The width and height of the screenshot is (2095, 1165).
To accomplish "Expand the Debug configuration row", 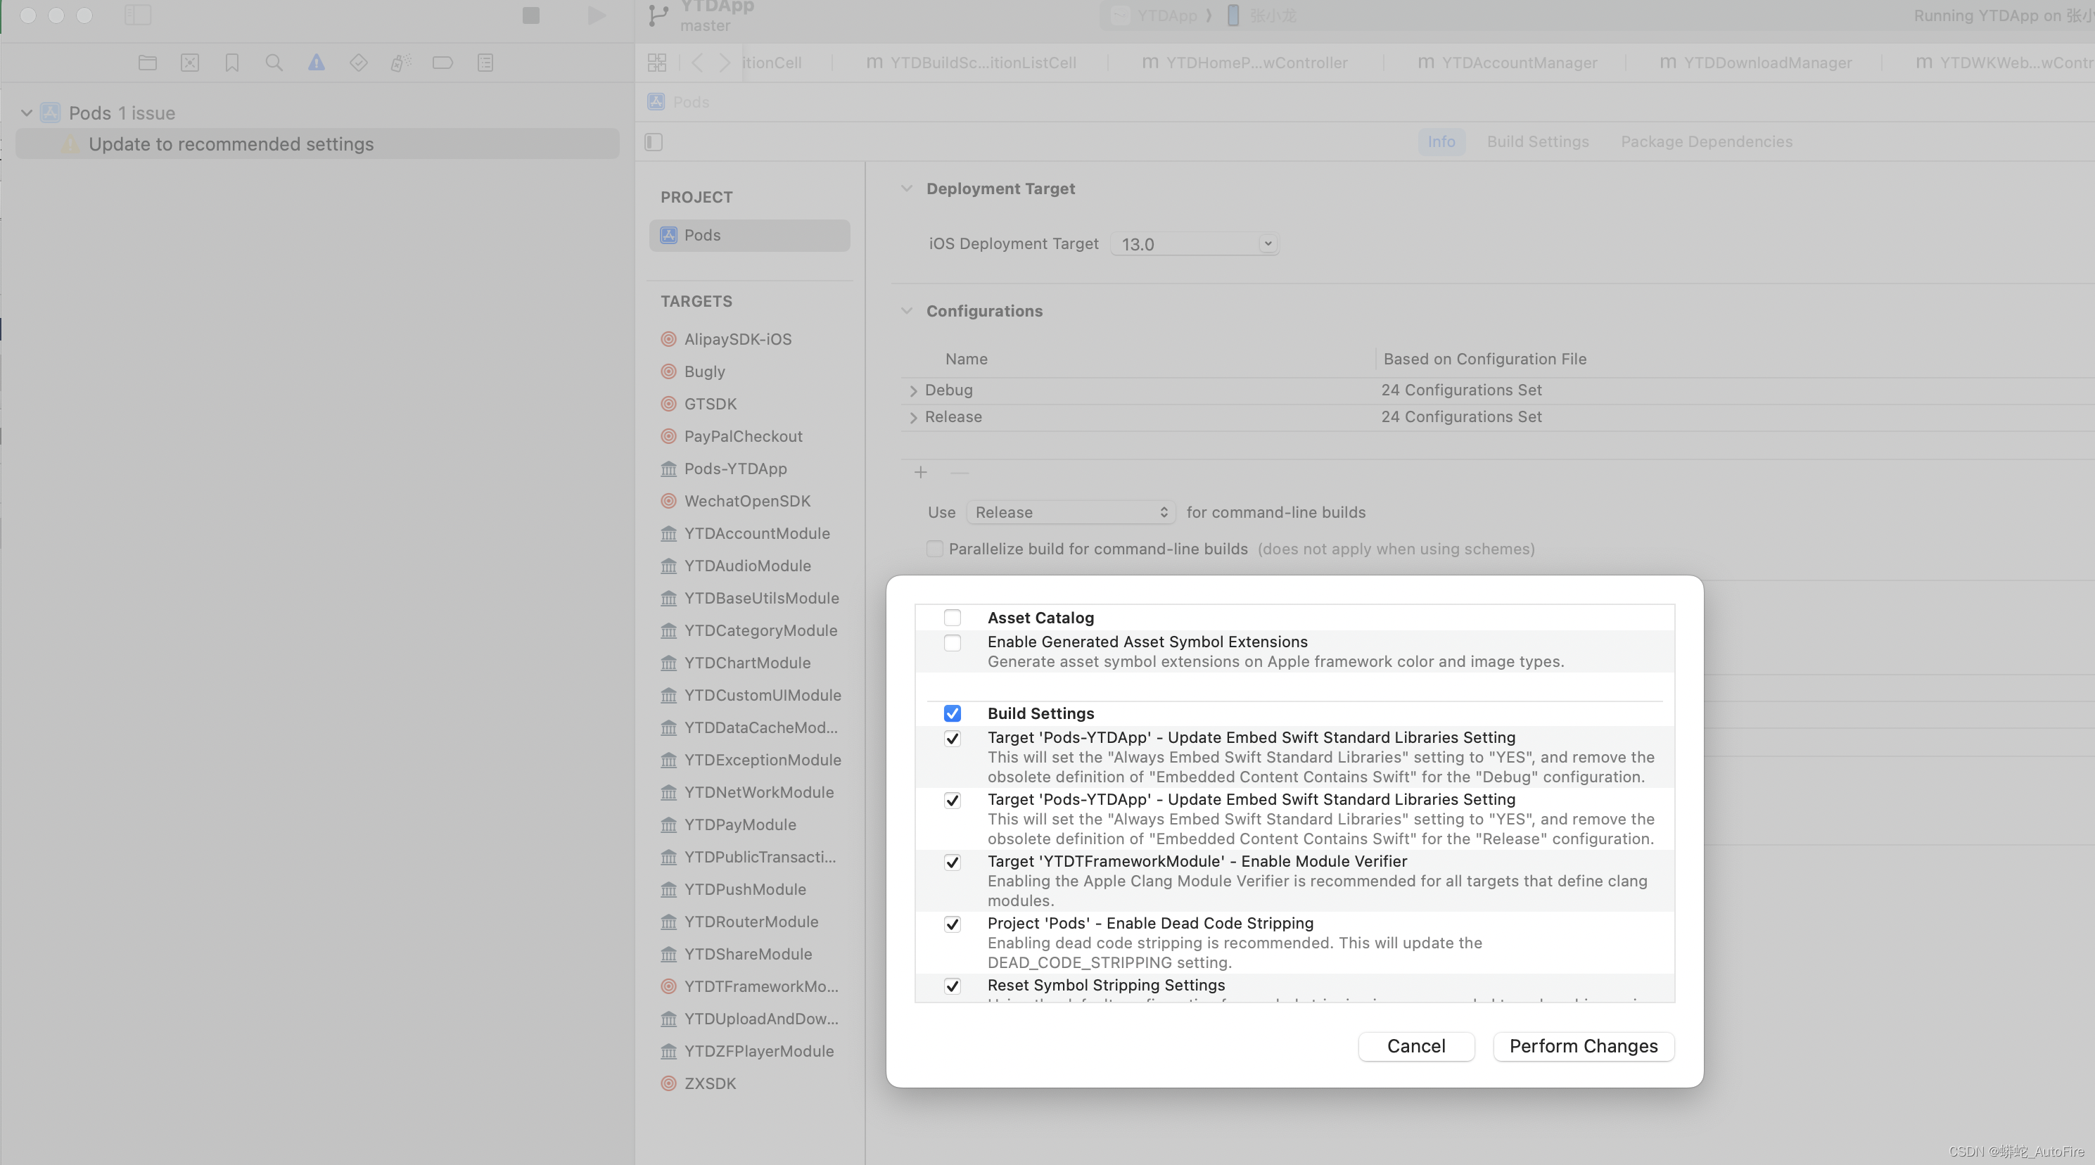I will coord(913,390).
